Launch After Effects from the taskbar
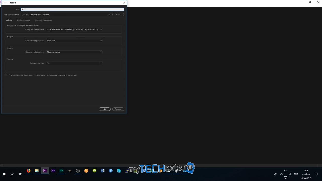 pos(53,171)
